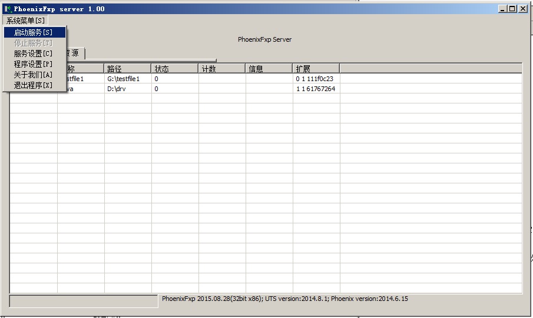
Task: Minimize the PhoenixFxp server window
Action: pyautogui.click(x=503, y=9)
